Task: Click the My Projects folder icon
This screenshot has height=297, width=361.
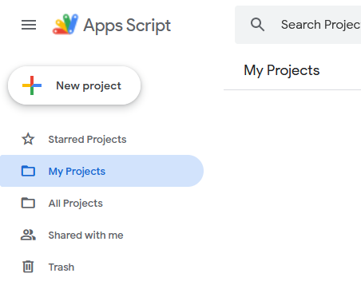Action: (x=28, y=171)
